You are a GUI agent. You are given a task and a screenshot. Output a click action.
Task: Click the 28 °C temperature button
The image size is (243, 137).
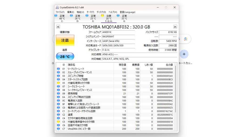coord(65,56)
